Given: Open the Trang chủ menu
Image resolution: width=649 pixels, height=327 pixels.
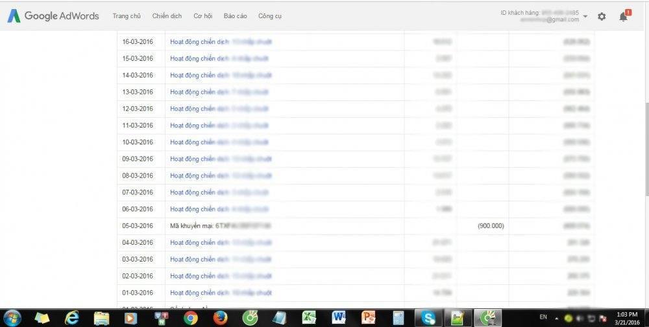Looking at the screenshot, I should pyautogui.click(x=127, y=16).
